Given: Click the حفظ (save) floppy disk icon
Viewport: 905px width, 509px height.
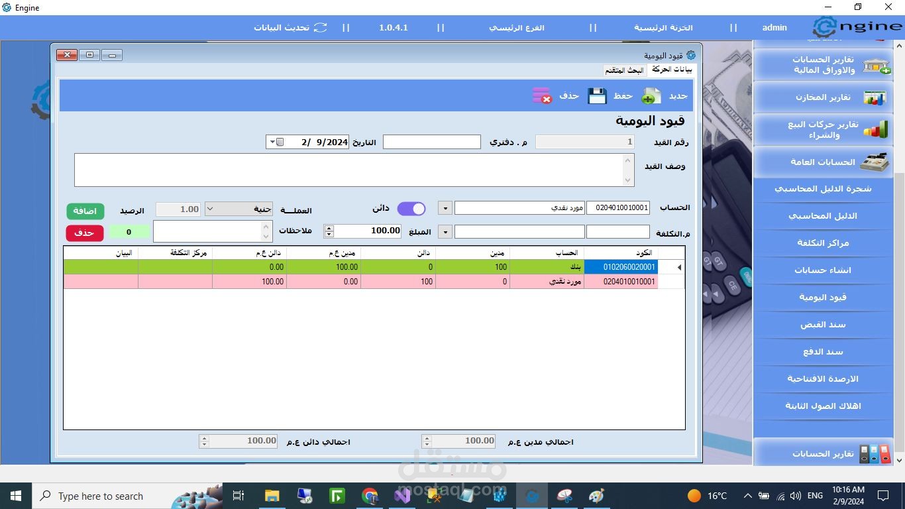Looking at the screenshot, I should (598, 96).
